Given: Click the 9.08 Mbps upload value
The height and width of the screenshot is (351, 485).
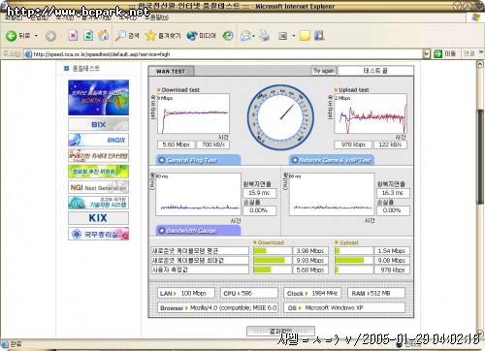Looking at the screenshot, I should [x=392, y=260].
